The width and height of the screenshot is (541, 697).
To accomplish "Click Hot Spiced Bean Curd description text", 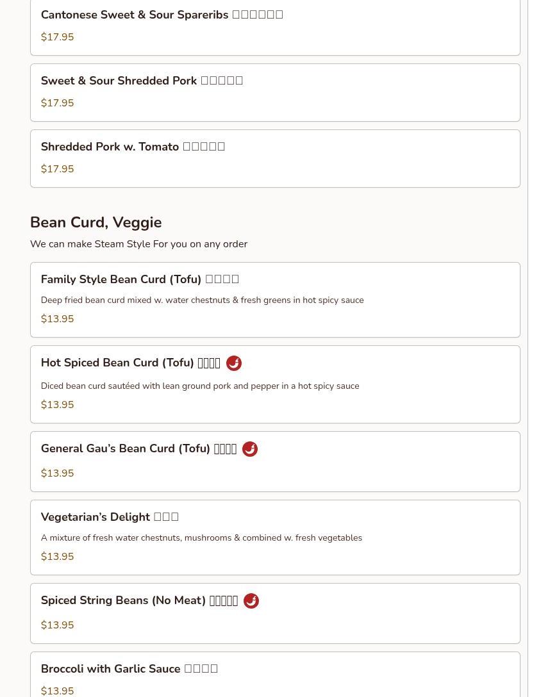I will click(x=199, y=386).
